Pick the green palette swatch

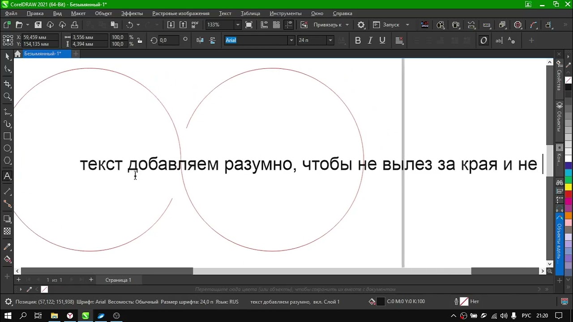pyautogui.click(x=568, y=180)
